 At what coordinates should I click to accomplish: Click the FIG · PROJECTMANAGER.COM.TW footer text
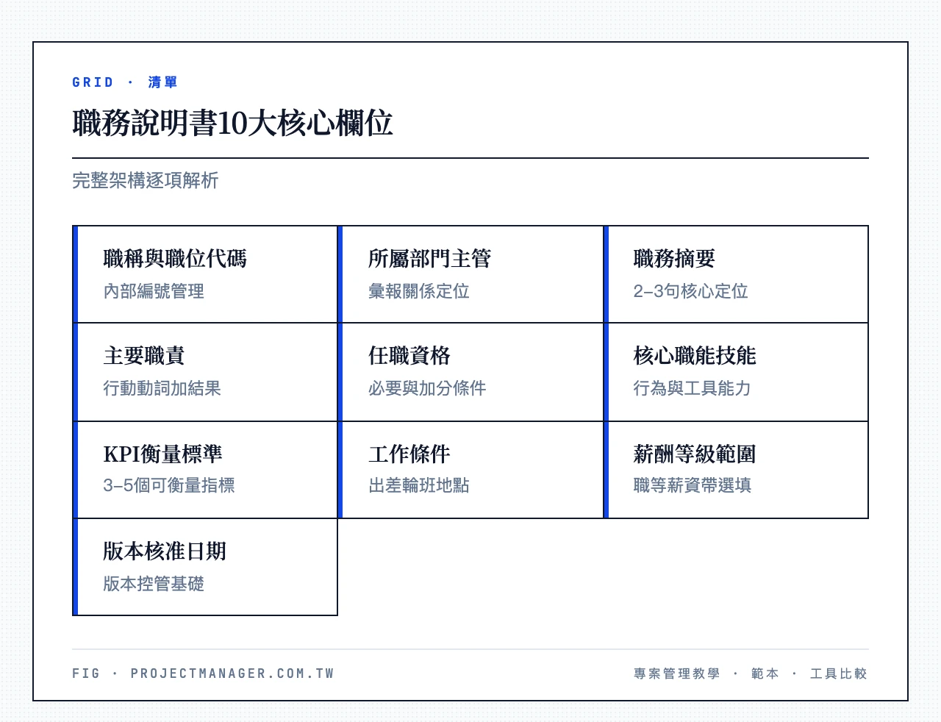[203, 673]
